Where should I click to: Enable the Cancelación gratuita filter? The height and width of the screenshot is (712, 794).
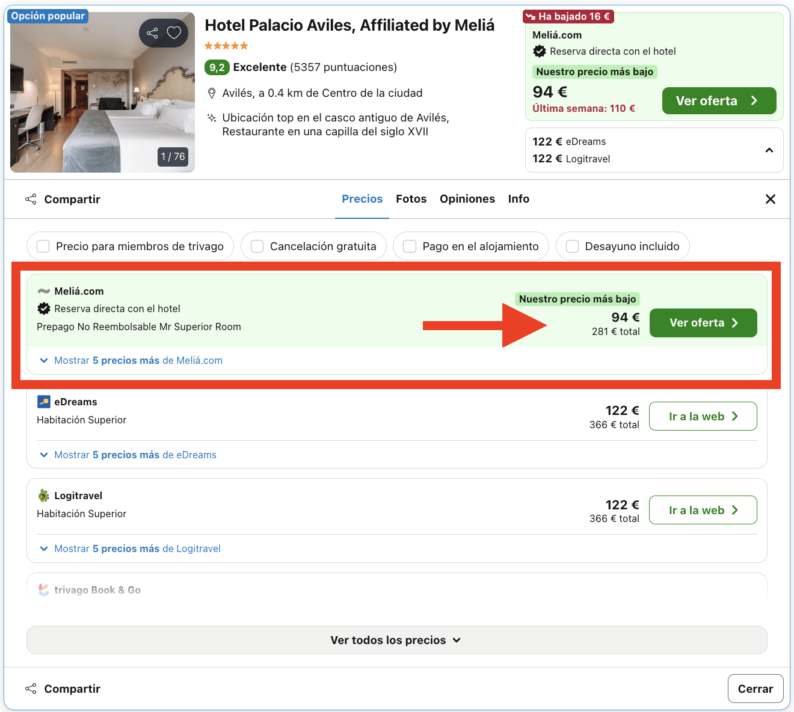tap(257, 246)
